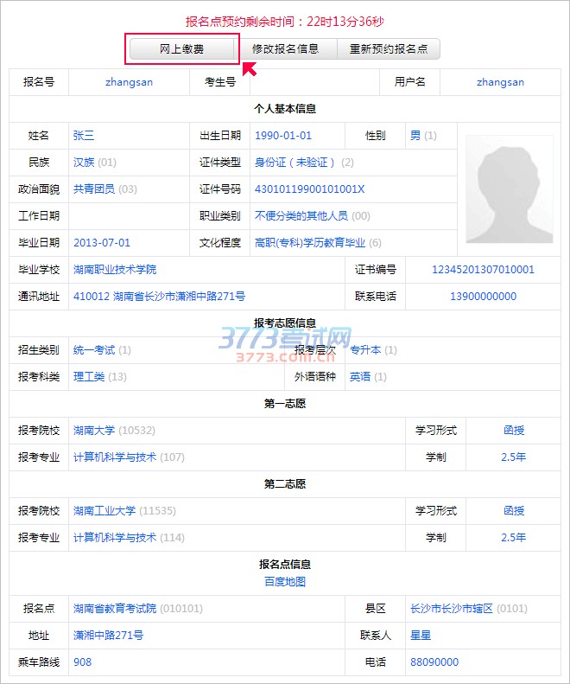This screenshot has height=684, width=570.
Task: Click the ID number 43010119900101001X
Action: [310, 189]
